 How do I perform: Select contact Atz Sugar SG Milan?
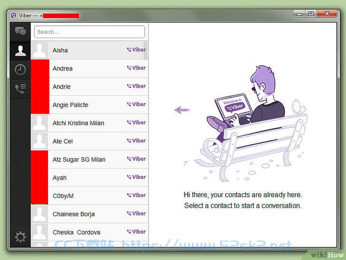point(89,160)
